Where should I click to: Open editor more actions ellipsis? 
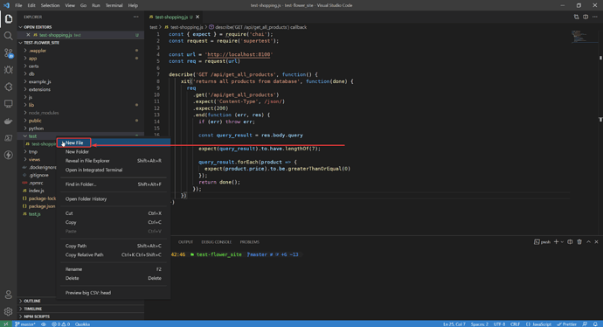(x=595, y=17)
